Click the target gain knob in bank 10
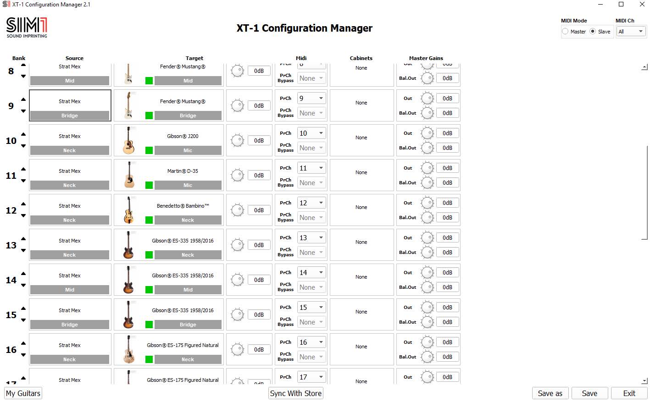The height and width of the screenshot is (402, 650). pos(238,141)
